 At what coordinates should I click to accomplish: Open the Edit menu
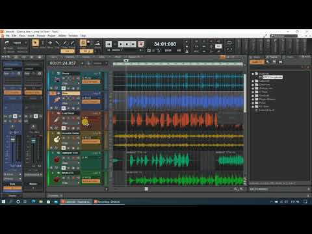[14, 36]
